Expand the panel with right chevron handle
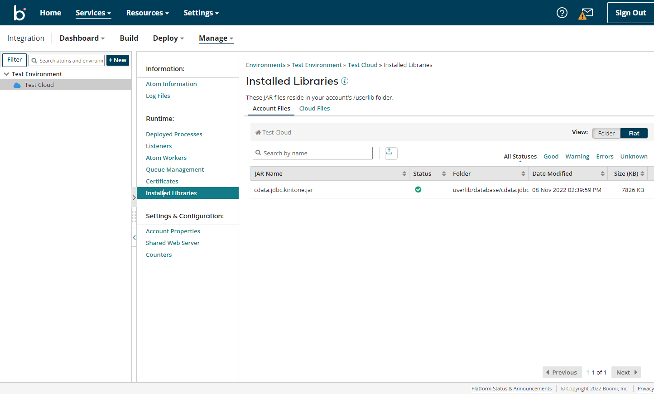The width and height of the screenshot is (654, 394). [134, 197]
